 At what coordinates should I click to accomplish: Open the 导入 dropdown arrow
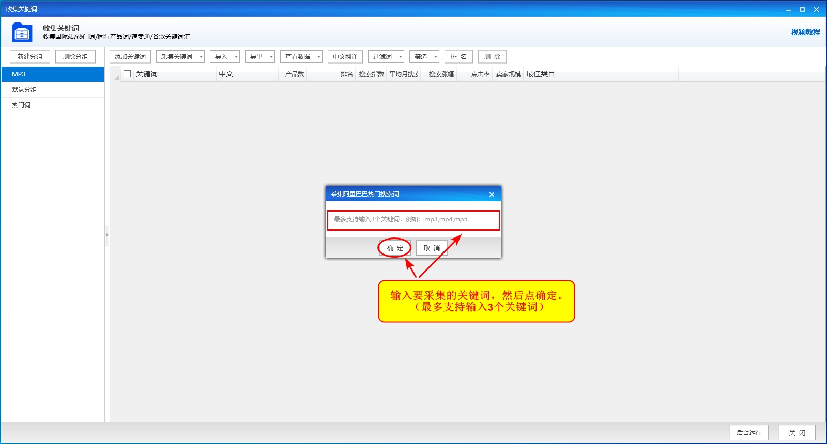pyautogui.click(x=236, y=57)
